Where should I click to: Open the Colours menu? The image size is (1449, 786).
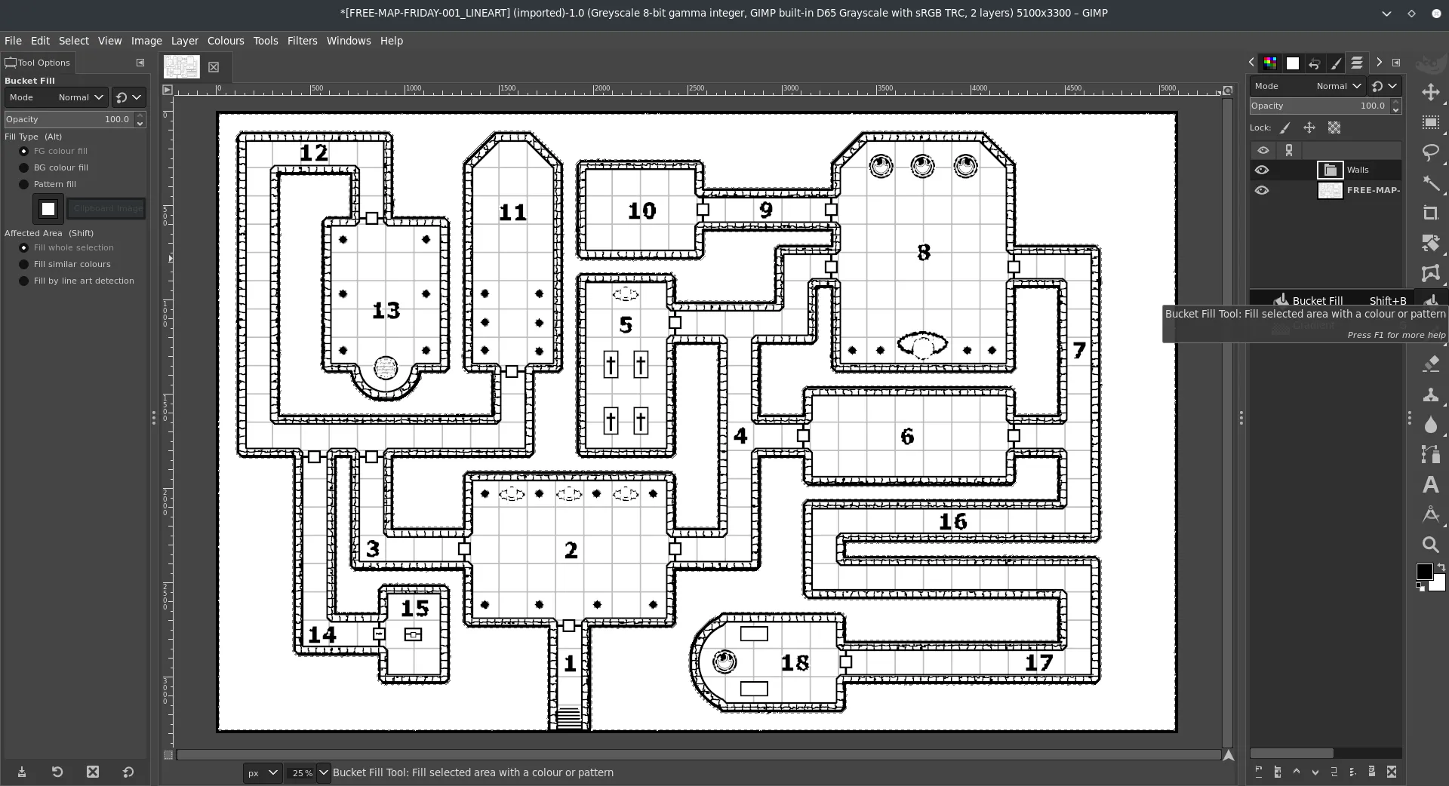pyautogui.click(x=226, y=41)
